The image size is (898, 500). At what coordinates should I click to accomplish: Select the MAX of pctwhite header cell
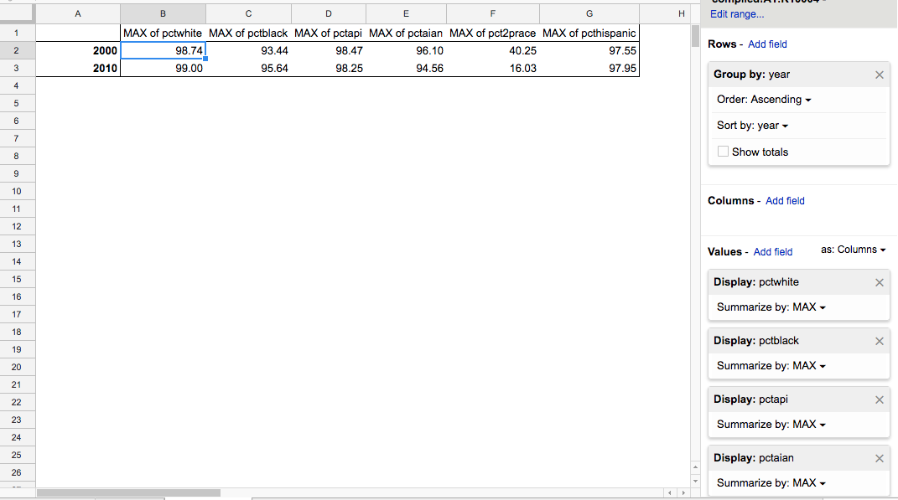coord(164,34)
